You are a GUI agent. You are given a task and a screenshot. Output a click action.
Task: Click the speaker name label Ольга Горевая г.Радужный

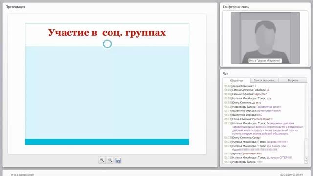pyautogui.click(x=265, y=61)
